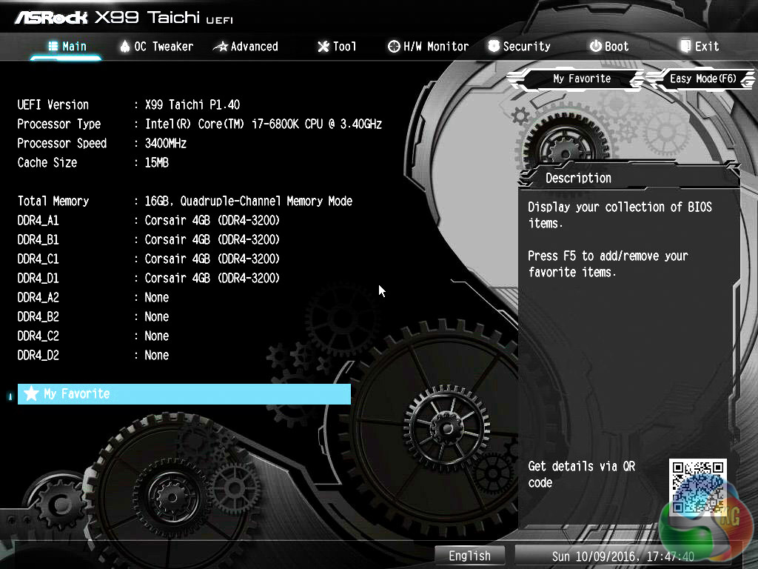Viewport: 758px width, 569px height.
Task: Click the DDR4_D2 None entry
Action: point(157,355)
